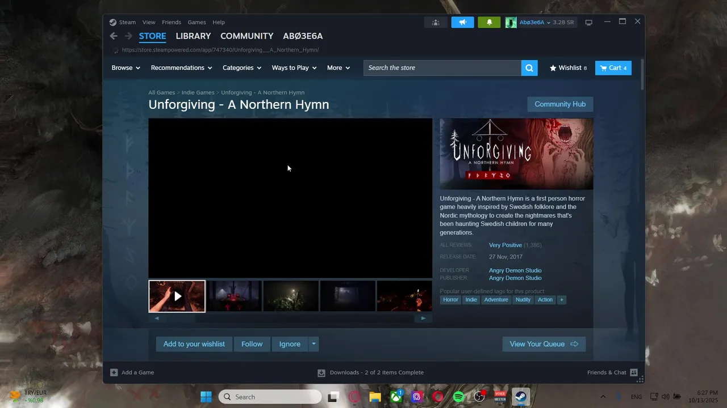Click the page vertical scrollbar
727x408 pixels.
click(x=642, y=74)
